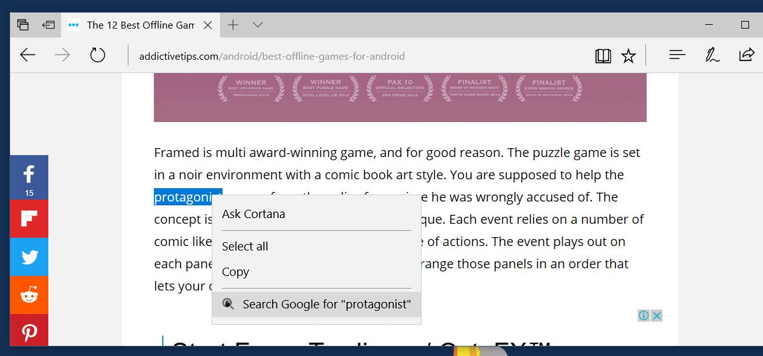Click the refresh page icon

(x=97, y=55)
